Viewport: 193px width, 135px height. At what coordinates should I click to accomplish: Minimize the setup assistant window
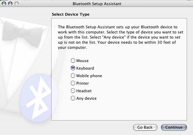pos(10,4)
